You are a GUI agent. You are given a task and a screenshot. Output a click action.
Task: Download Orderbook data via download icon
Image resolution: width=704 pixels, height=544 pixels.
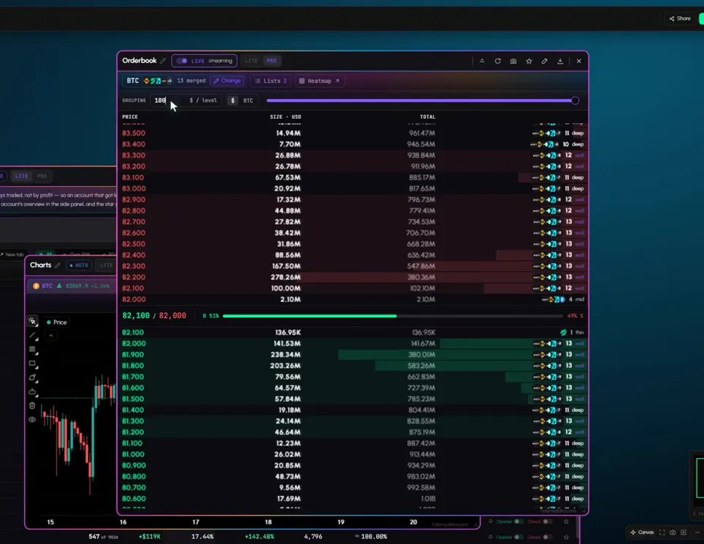pyautogui.click(x=560, y=61)
